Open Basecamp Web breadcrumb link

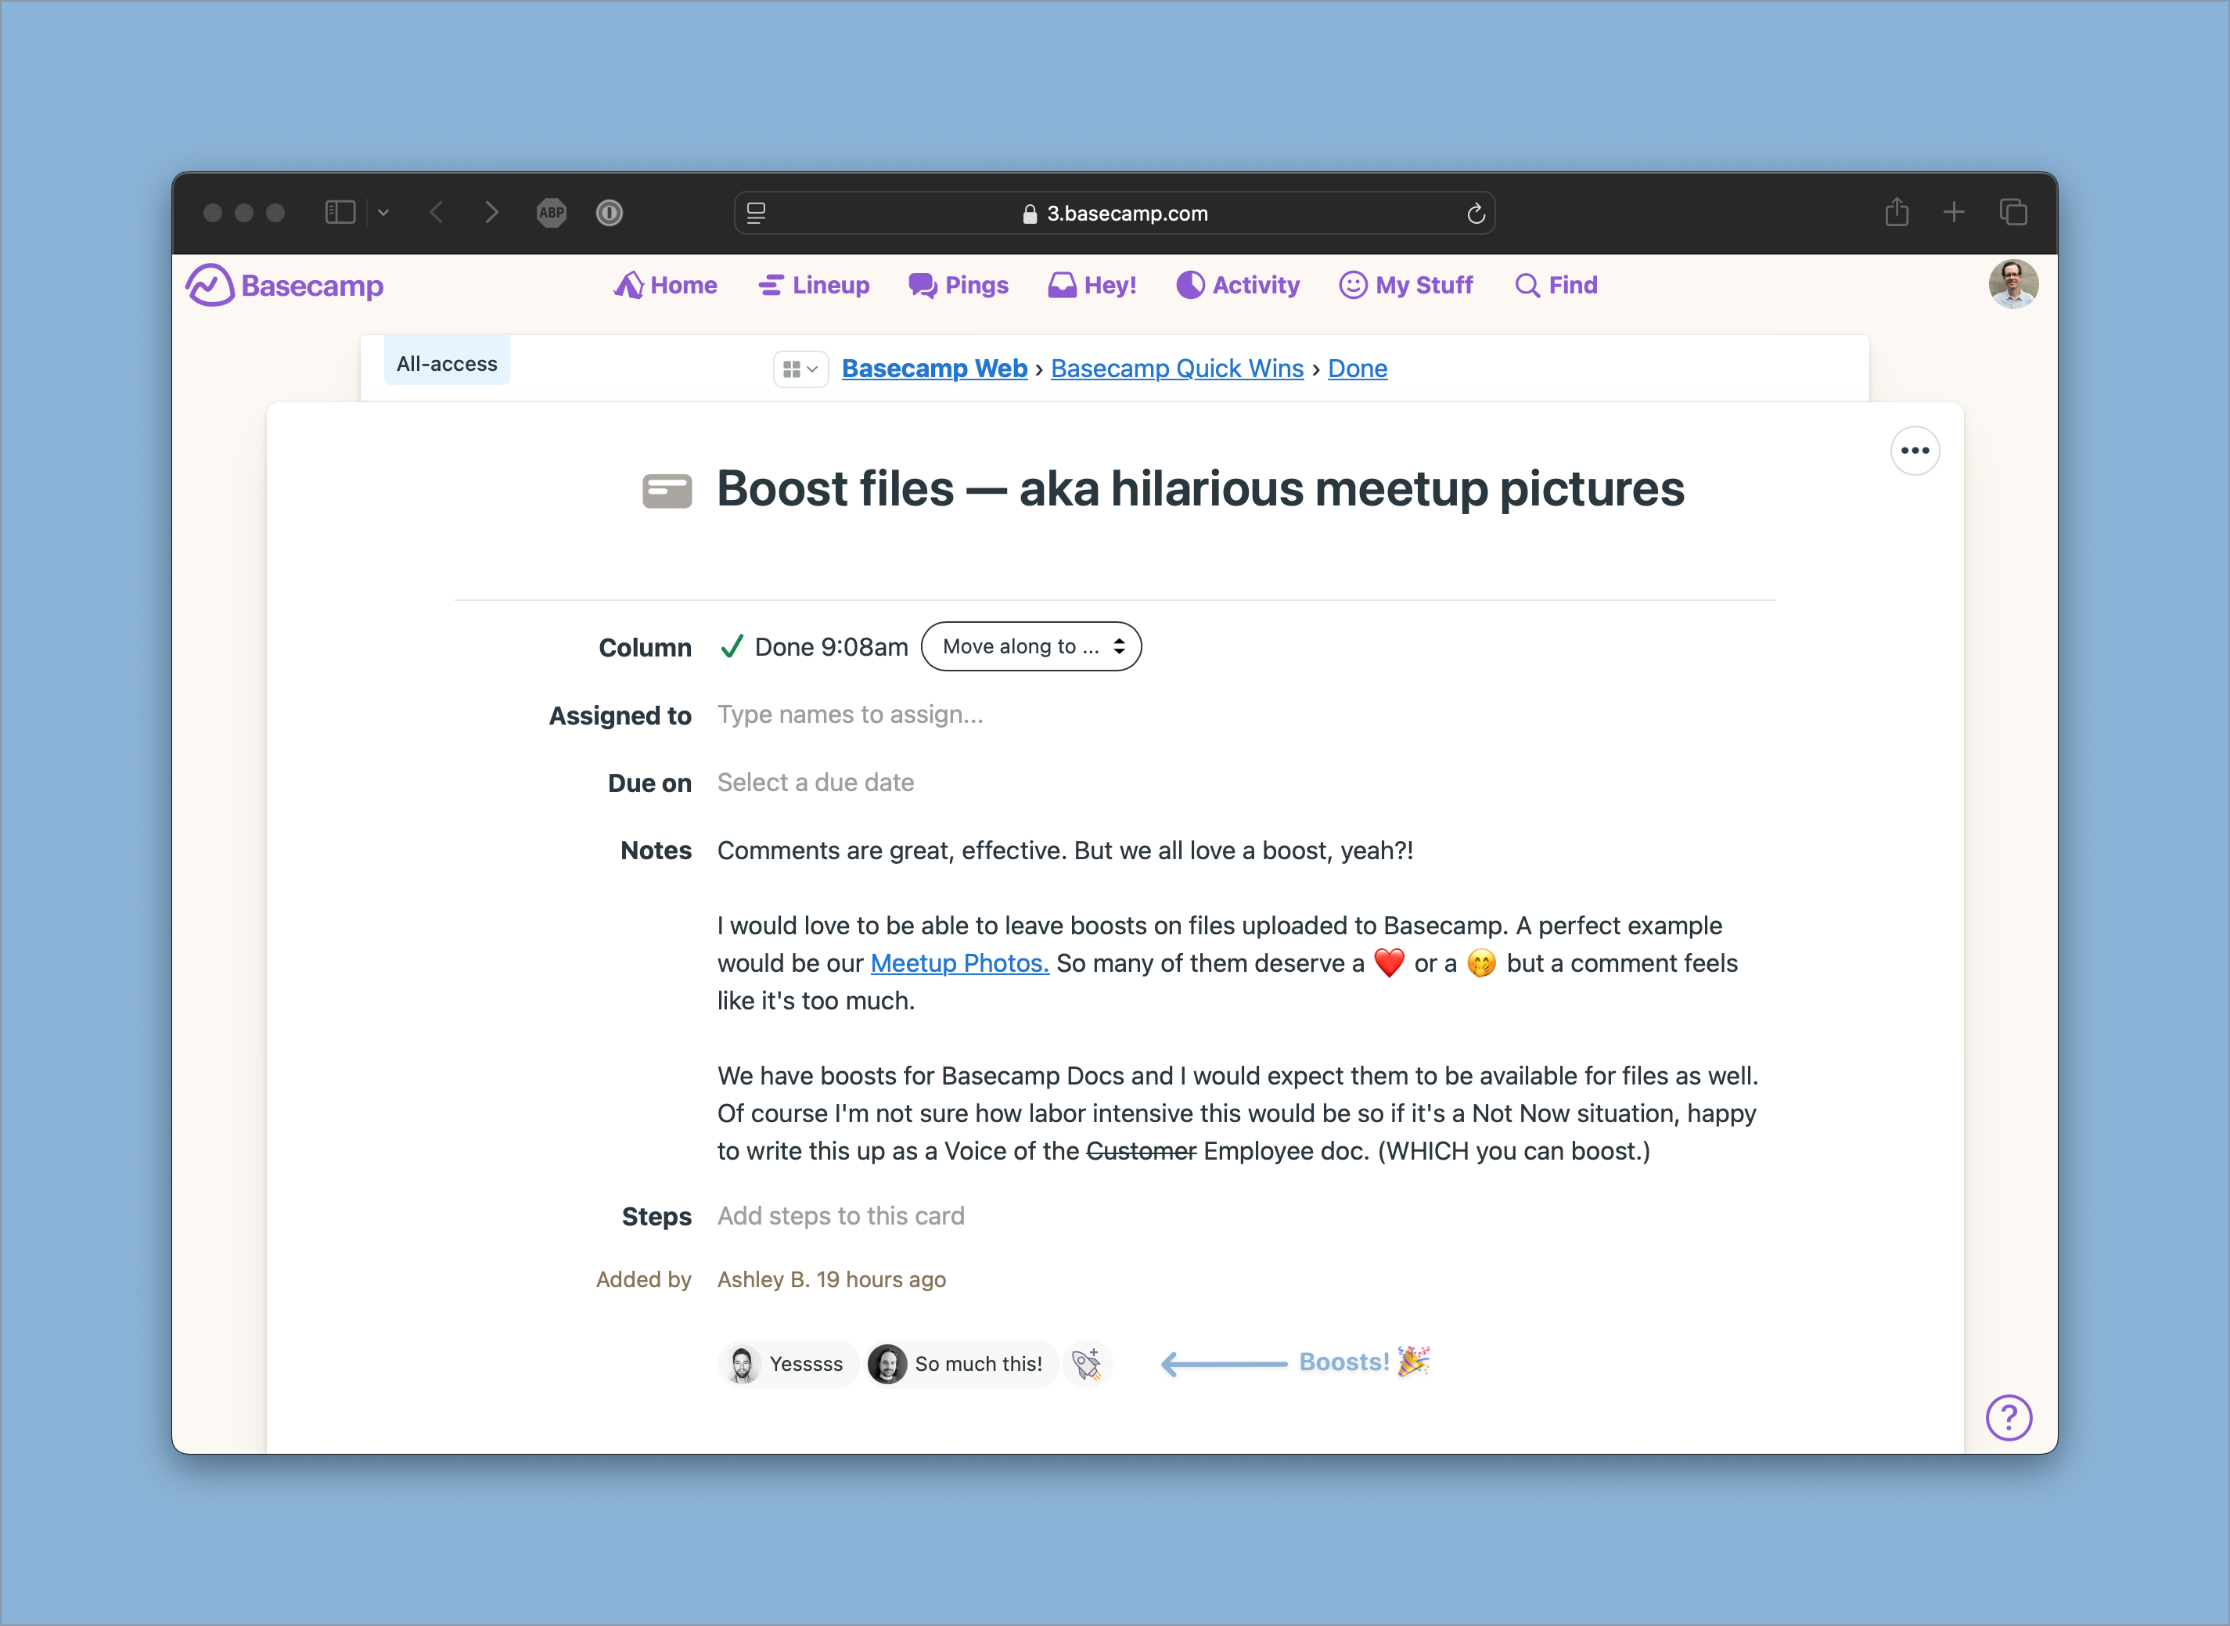(x=934, y=368)
